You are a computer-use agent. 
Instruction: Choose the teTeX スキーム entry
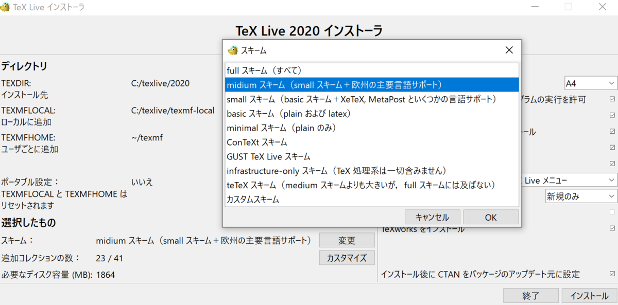point(372,185)
